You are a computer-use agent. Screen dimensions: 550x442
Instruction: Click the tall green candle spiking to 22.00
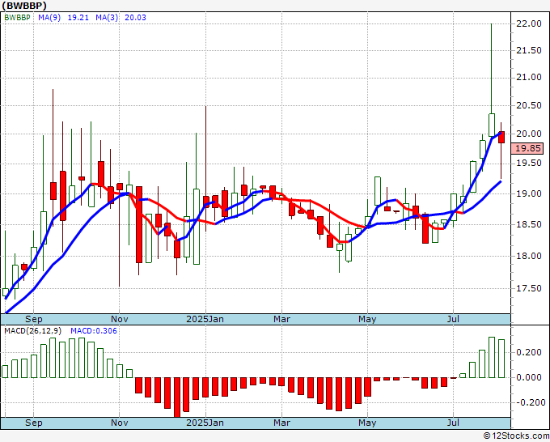click(492, 125)
